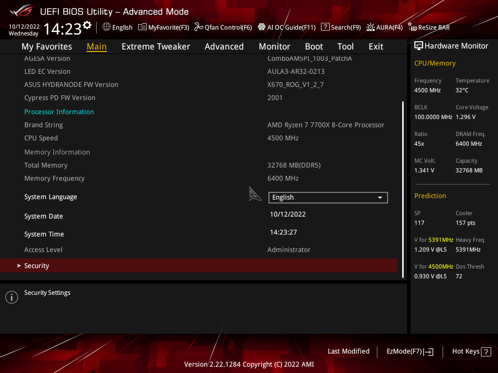Image resolution: width=498 pixels, height=373 pixels.
Task: Open the Tool tab
Action: point(345,47)
